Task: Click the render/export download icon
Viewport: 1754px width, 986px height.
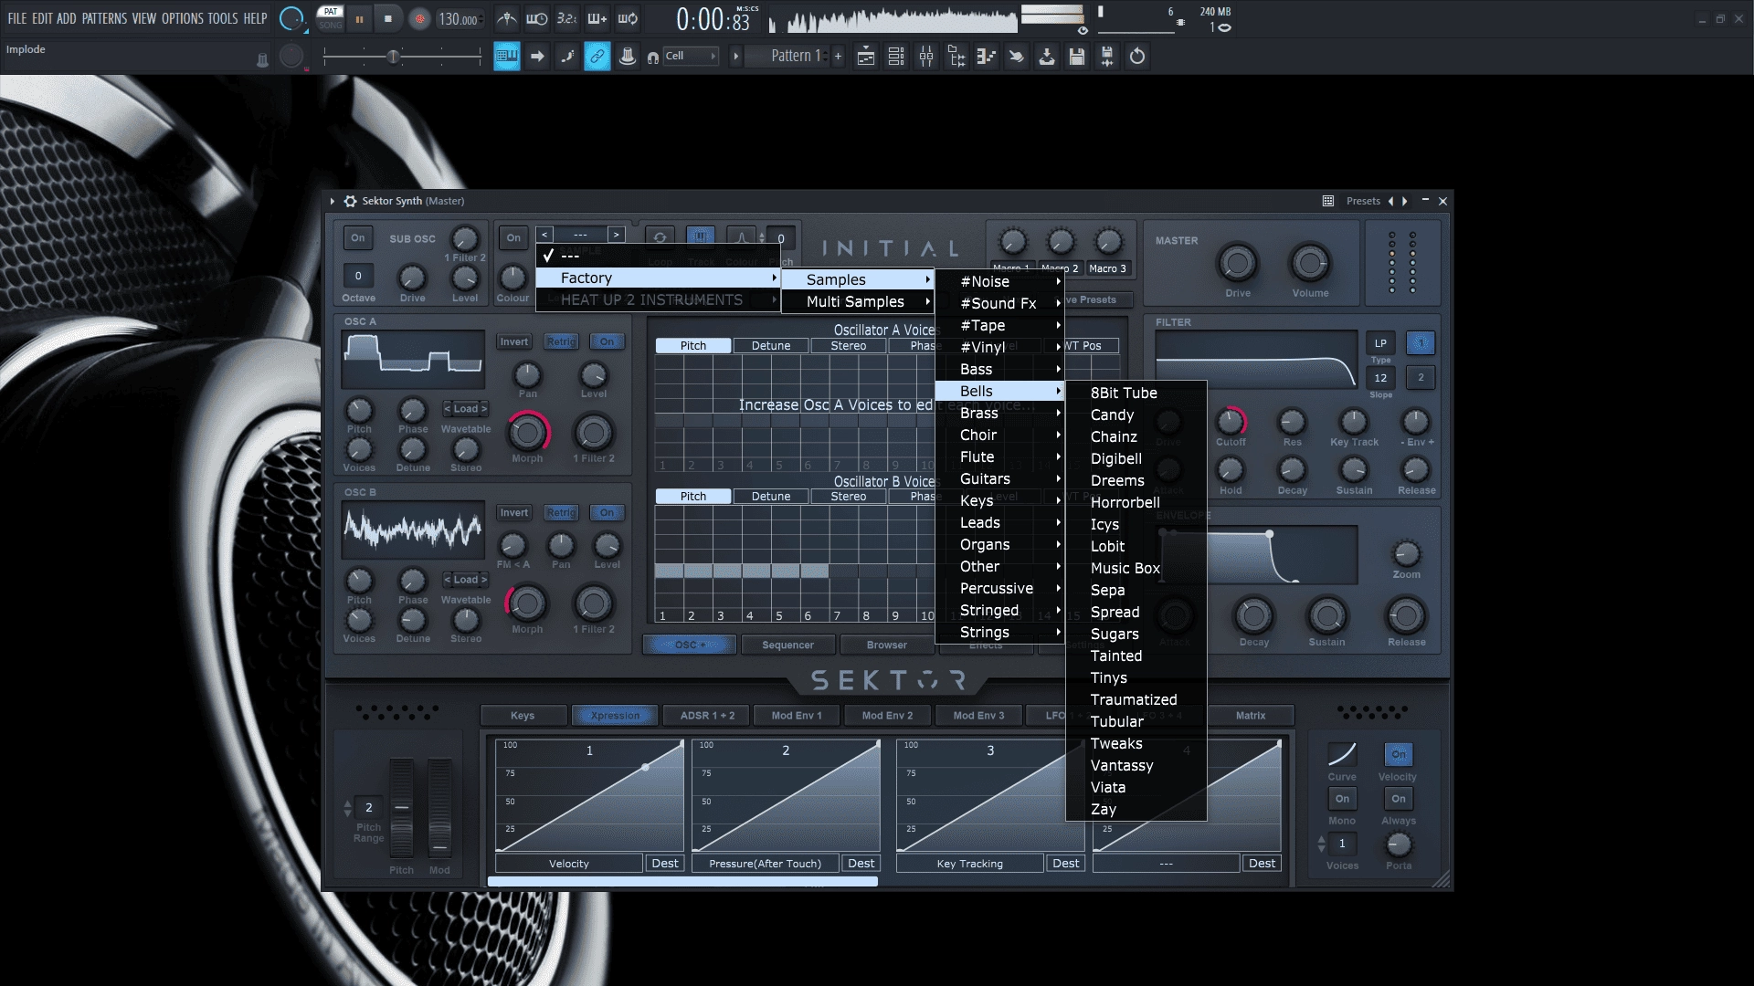Action: tap(1047, 57)
